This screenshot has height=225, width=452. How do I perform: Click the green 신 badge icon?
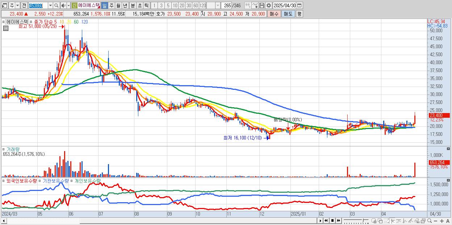74,5
